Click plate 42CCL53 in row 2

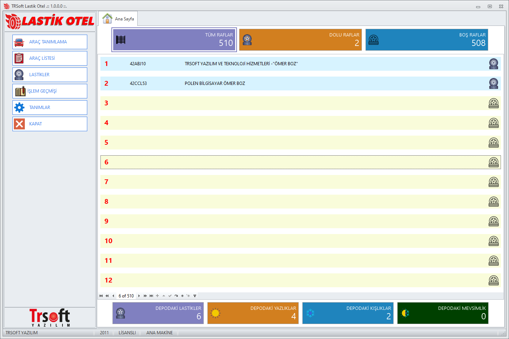pyautogui.click(x=138, y=83)
